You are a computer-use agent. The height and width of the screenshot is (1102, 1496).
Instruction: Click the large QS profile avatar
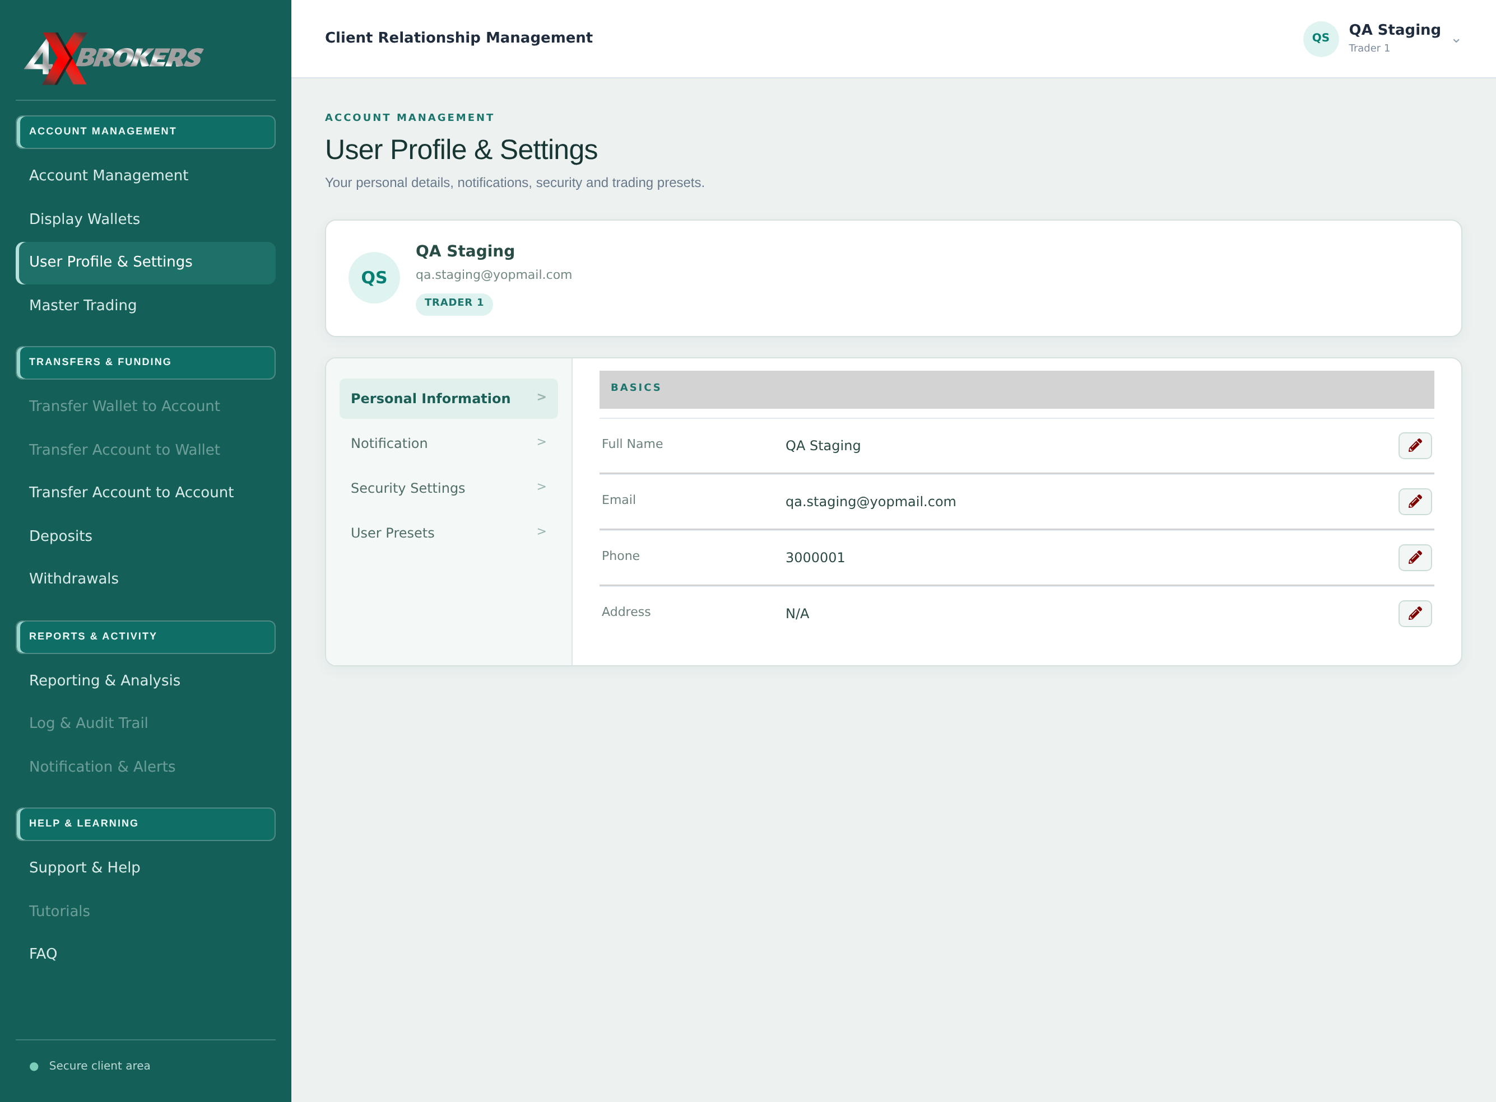[374, 278]
